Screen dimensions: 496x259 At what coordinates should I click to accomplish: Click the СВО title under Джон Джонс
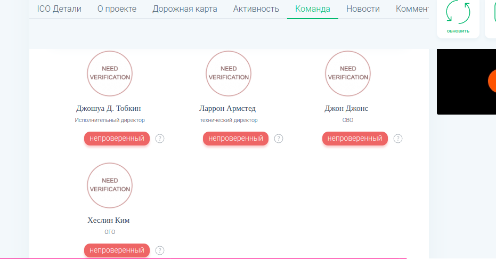point(348,120)
